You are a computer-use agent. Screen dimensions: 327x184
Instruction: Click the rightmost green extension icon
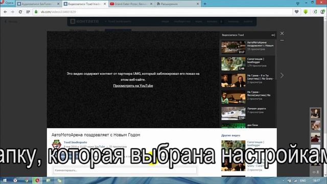click(x=323, y=12)
